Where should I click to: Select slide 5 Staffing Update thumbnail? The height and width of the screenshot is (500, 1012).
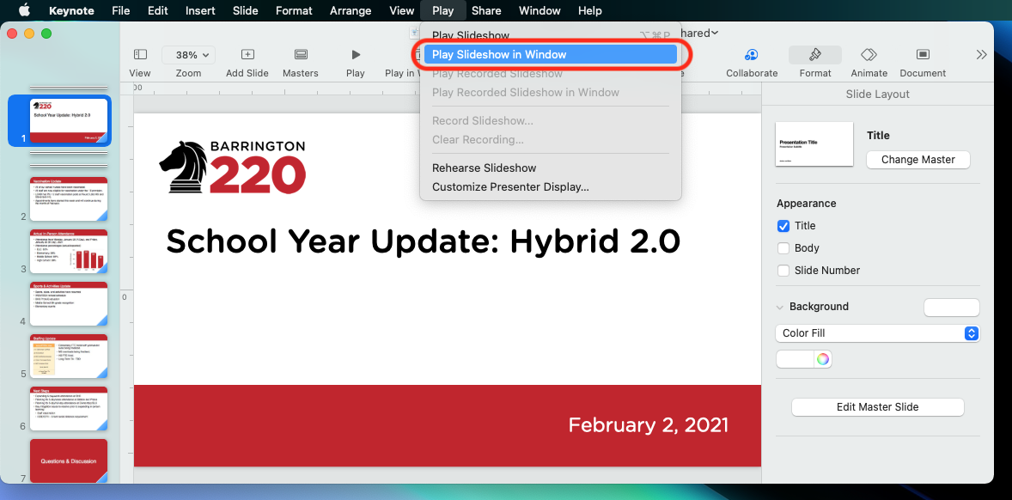coord(69,357)
